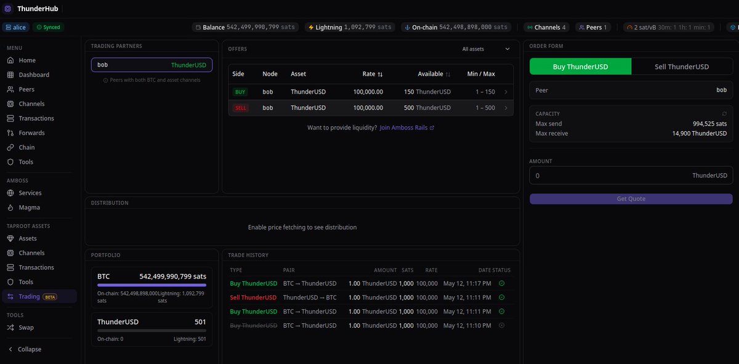Click the Balance 542,499,990,799 sats badge
Image resolution: width=739 pixels, height=364 pixels.
[246, 27]
